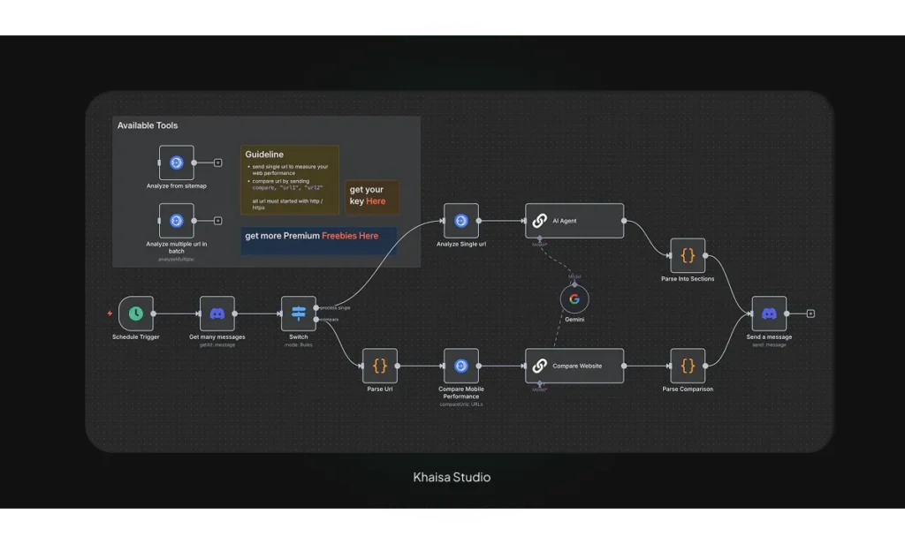Open the Compare Website agent node

coord(574,366)
